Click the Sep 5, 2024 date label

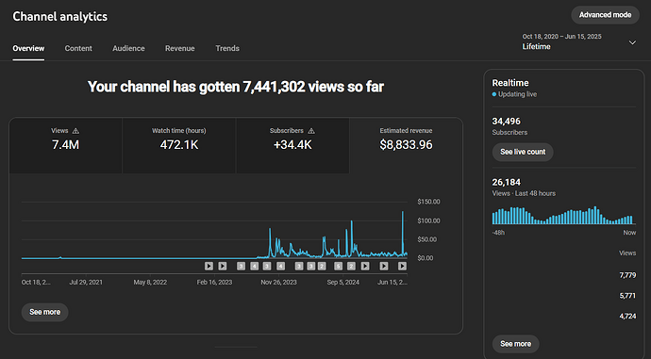(342, 283)
